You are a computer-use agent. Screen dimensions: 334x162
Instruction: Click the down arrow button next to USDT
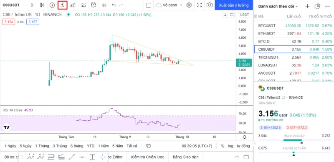tap(225, 15)
